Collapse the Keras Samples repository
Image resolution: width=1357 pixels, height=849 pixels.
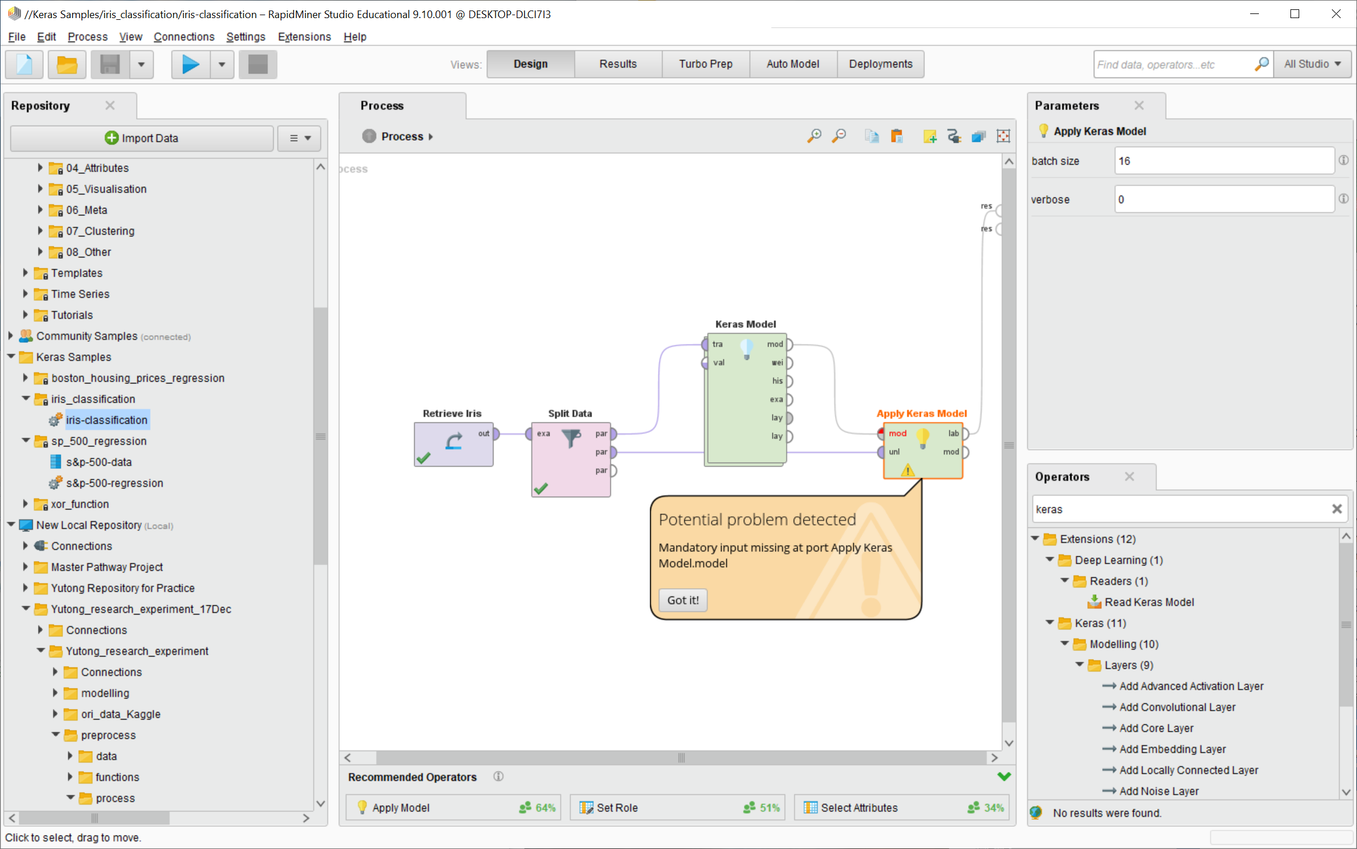point(11,357)
